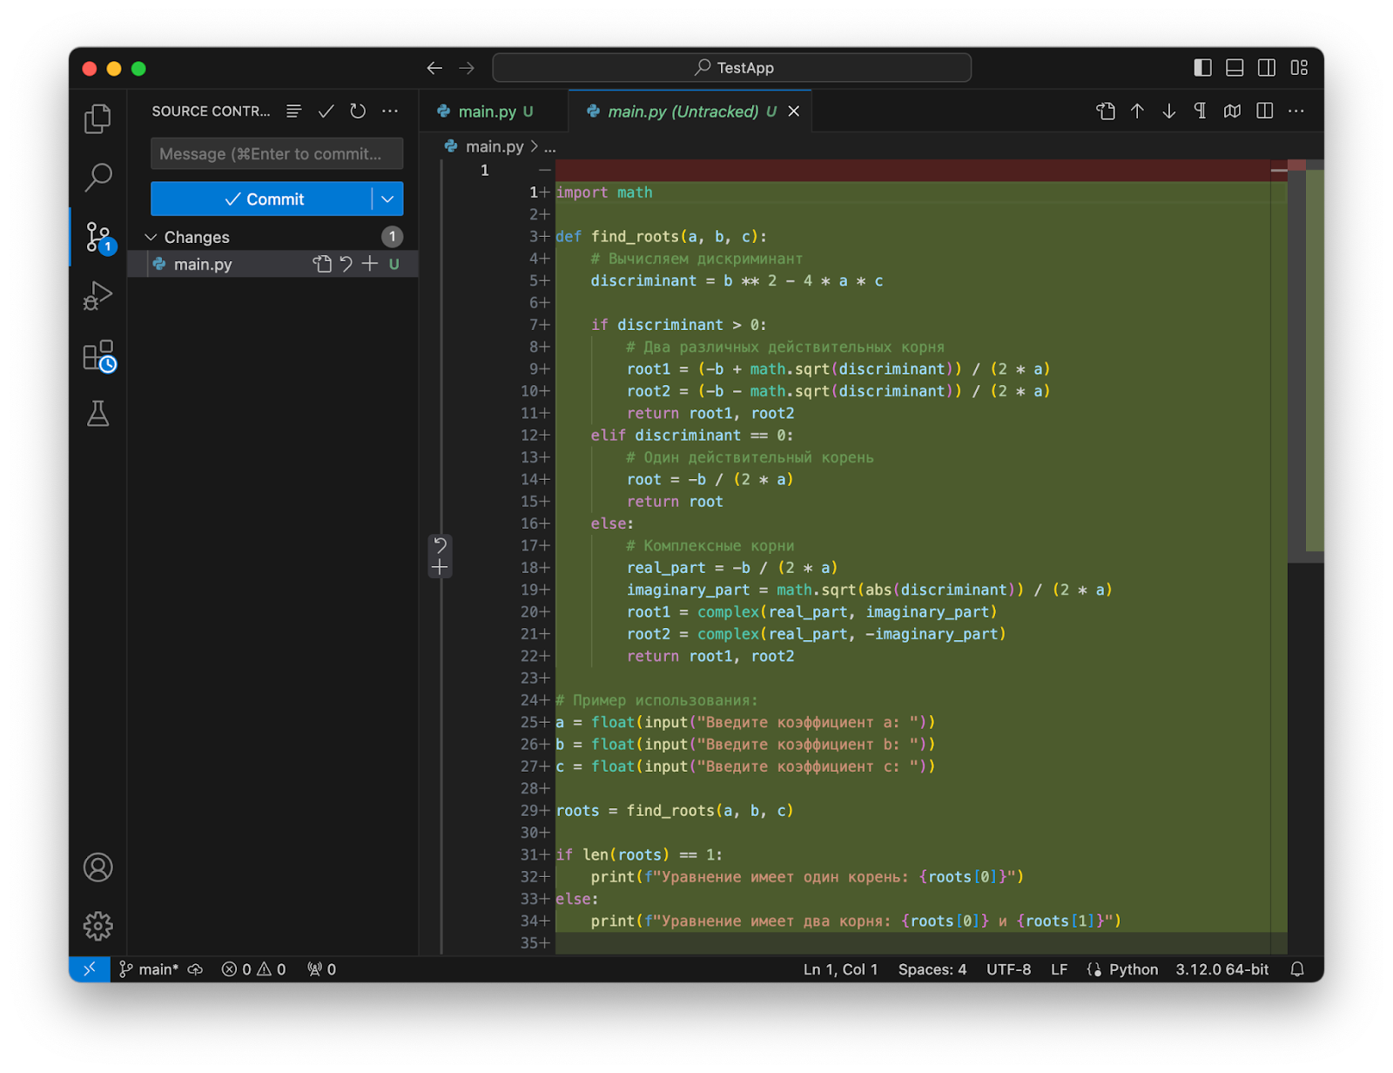Open file from diff editor toolbar
1393x1073 pixels.
click(1106, 111)
